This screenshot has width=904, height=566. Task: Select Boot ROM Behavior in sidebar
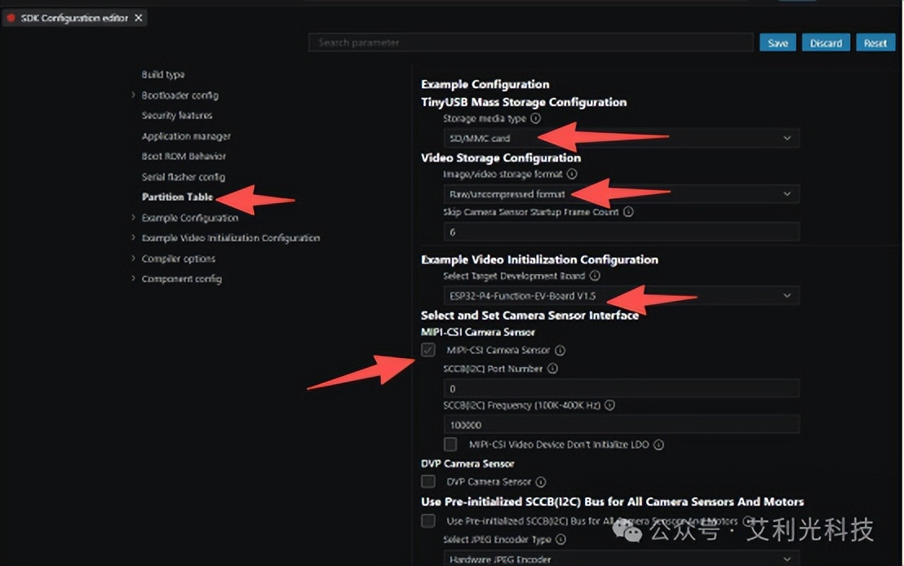click(184, 157)
